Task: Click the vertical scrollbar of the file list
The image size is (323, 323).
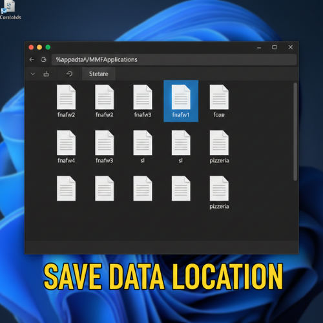Action: coord(295,132)
